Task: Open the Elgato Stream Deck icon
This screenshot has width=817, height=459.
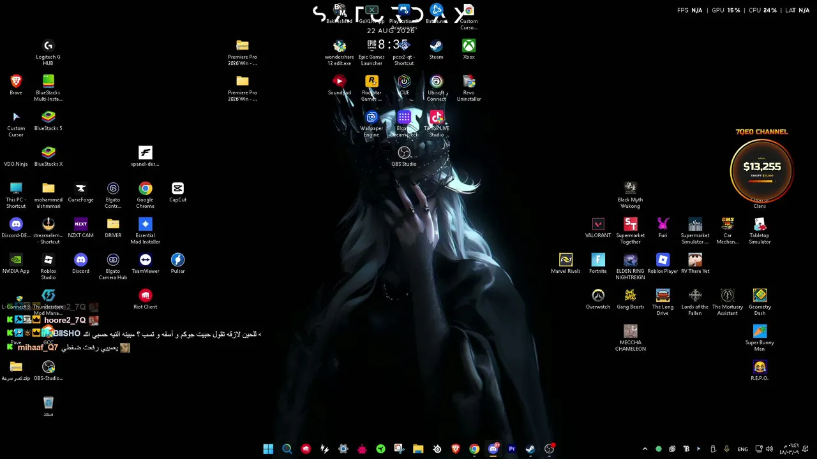Action: point(404,123)
